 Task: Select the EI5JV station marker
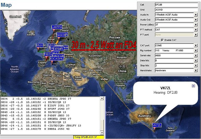click(x=39, y=45)
